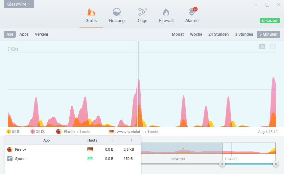Expand www.wintotal... + 1 mehr hosts
This screenshot has height=174, width=284.
(x=133, y=132)
